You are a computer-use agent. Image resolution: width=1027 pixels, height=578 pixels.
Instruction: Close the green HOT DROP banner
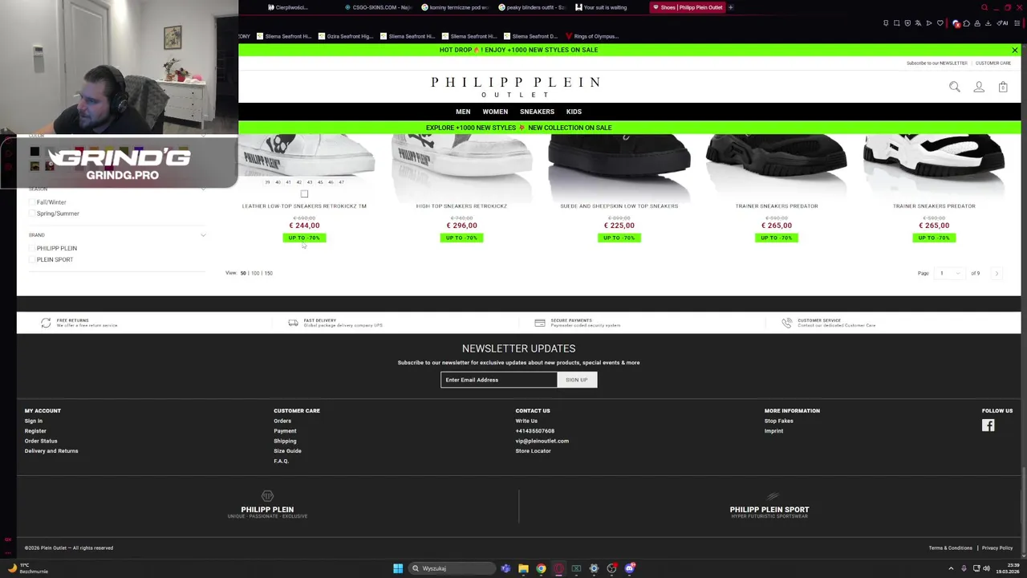click(x=1014, y=50)
